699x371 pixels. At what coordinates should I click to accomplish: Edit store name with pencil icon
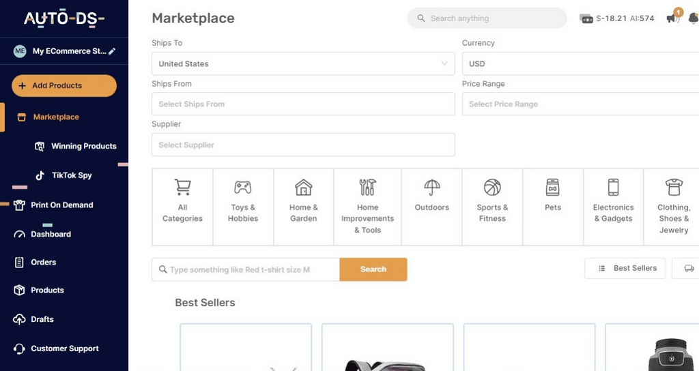click(112, 51)
